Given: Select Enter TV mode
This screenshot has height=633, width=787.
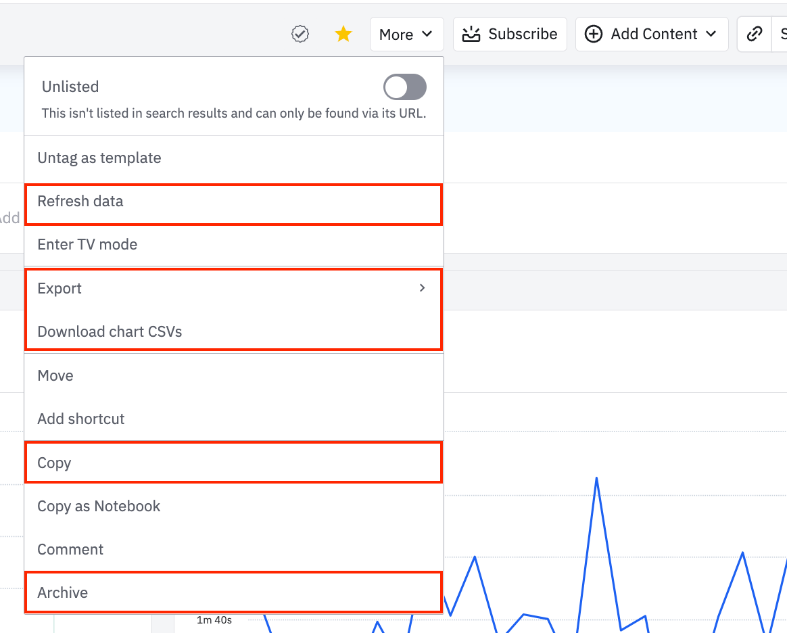Looking at the screenshot, I should pos(87,245).
